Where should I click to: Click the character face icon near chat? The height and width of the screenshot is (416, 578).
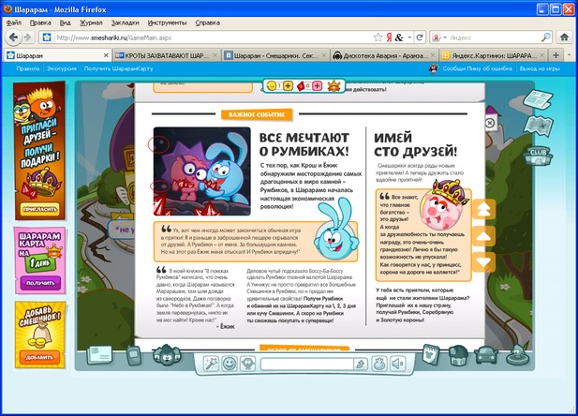point(247,364)
